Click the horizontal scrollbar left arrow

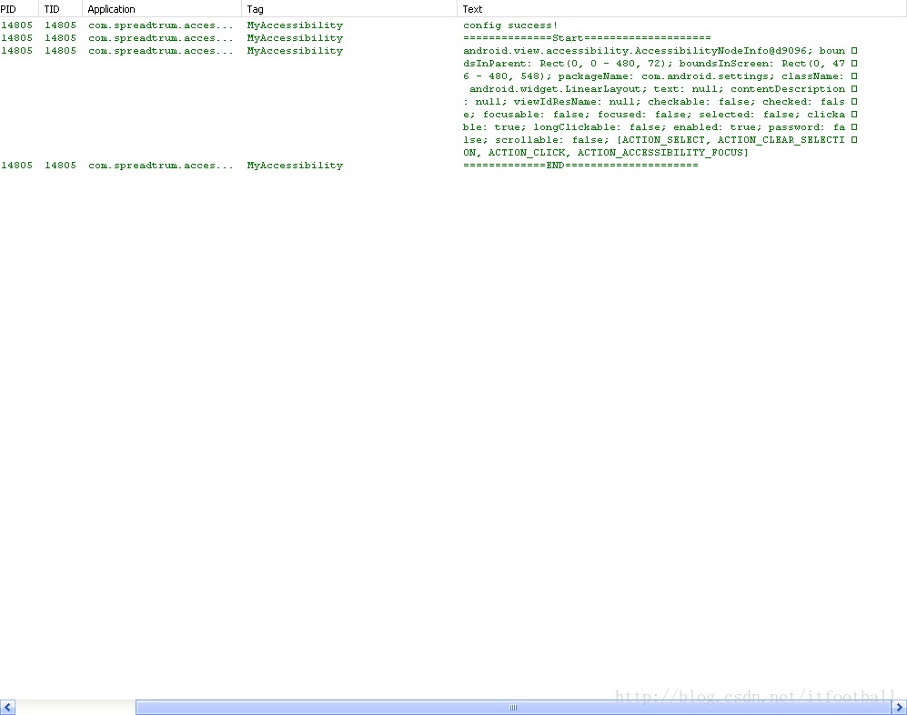(x=7, y=707)
